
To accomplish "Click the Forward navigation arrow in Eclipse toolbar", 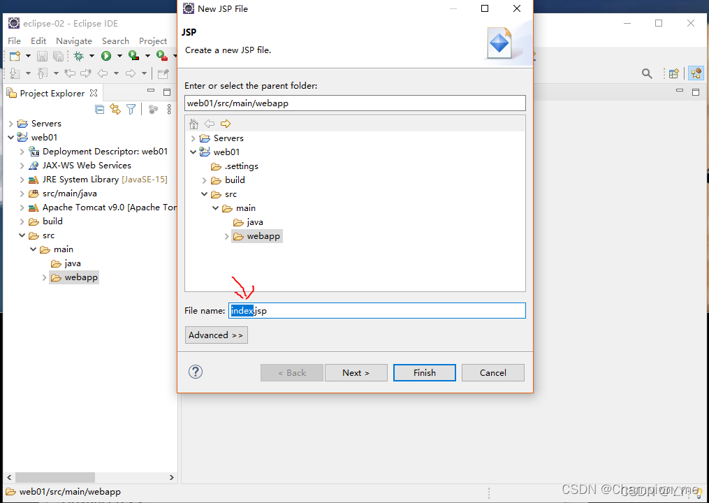I will pyautogui.click(x=131, y=73).
